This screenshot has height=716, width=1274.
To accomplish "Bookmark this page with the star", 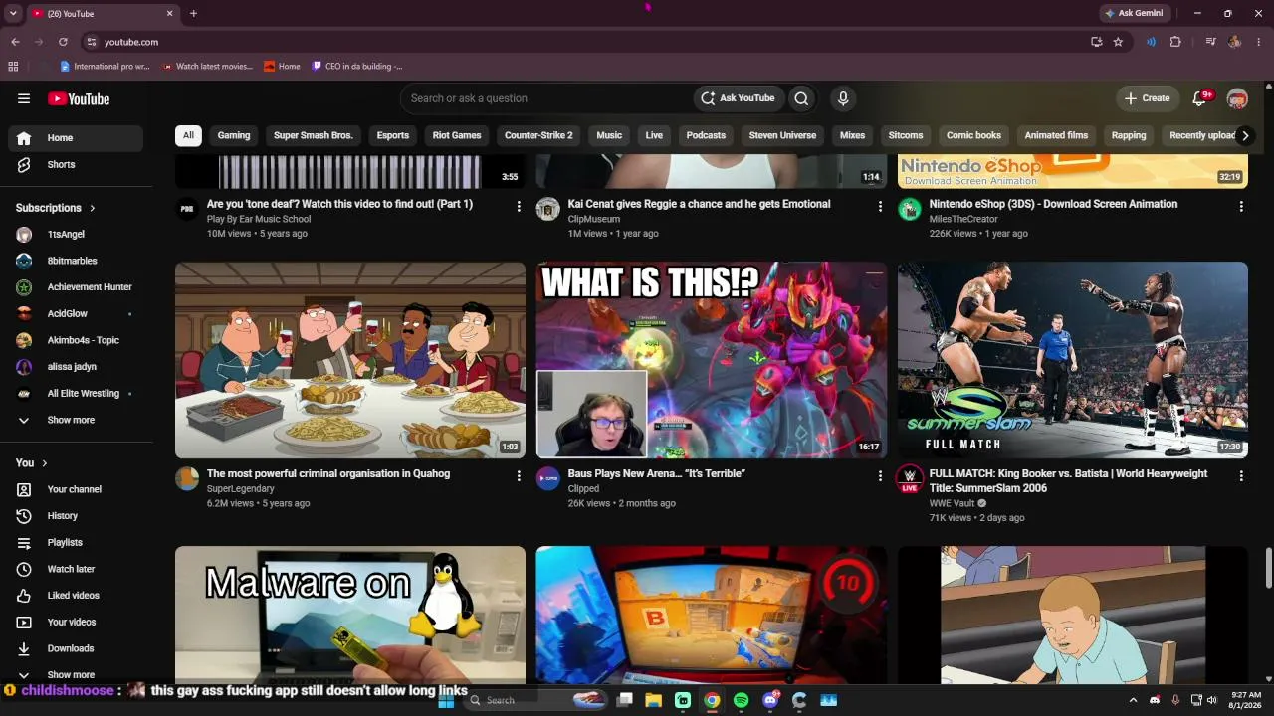I will [1118, 42].
